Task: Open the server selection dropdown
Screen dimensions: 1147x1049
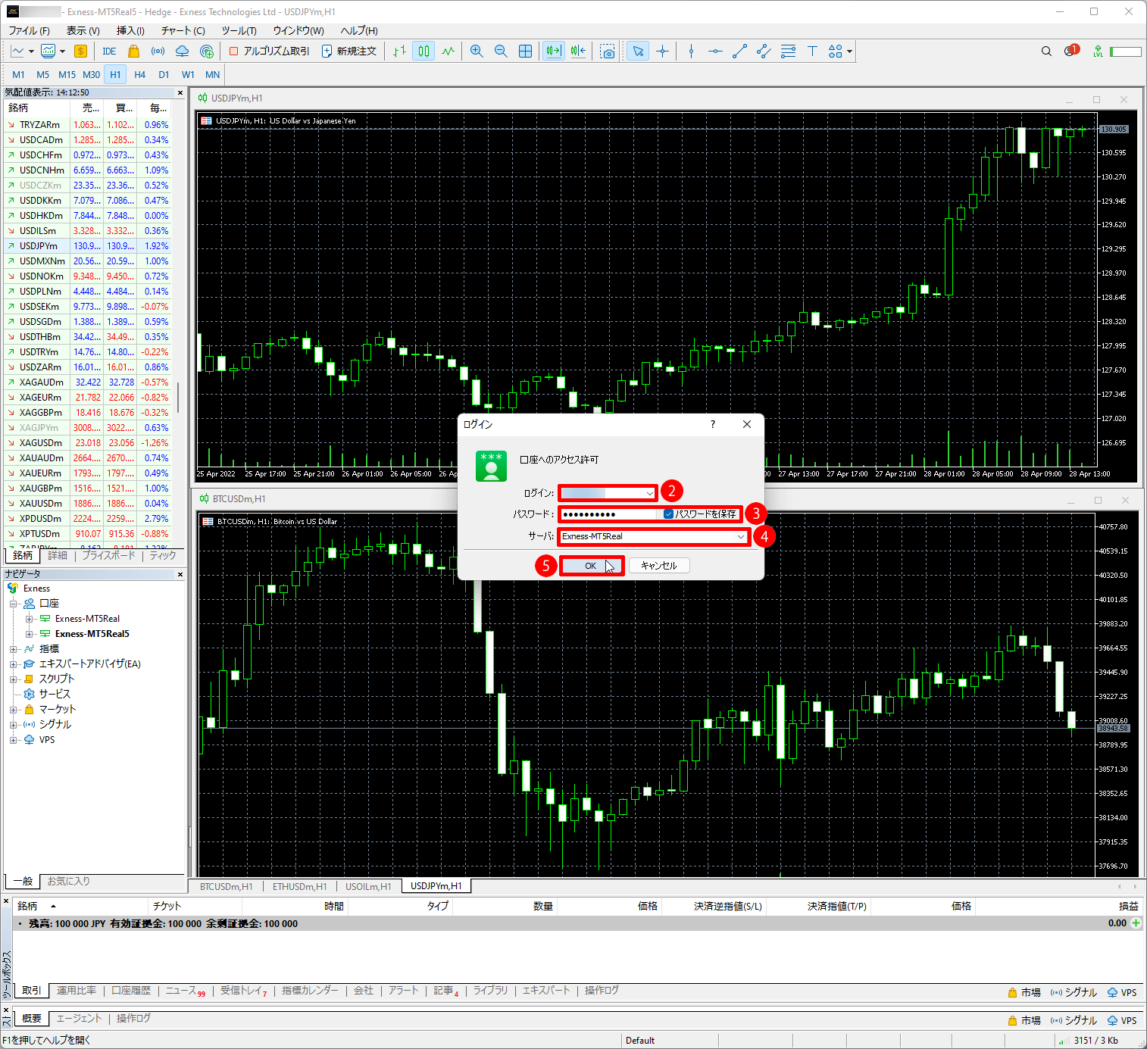Action: [740, 536]
